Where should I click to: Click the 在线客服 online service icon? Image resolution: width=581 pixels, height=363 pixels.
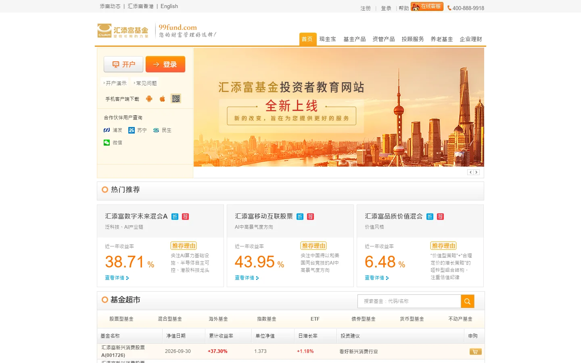427,6
